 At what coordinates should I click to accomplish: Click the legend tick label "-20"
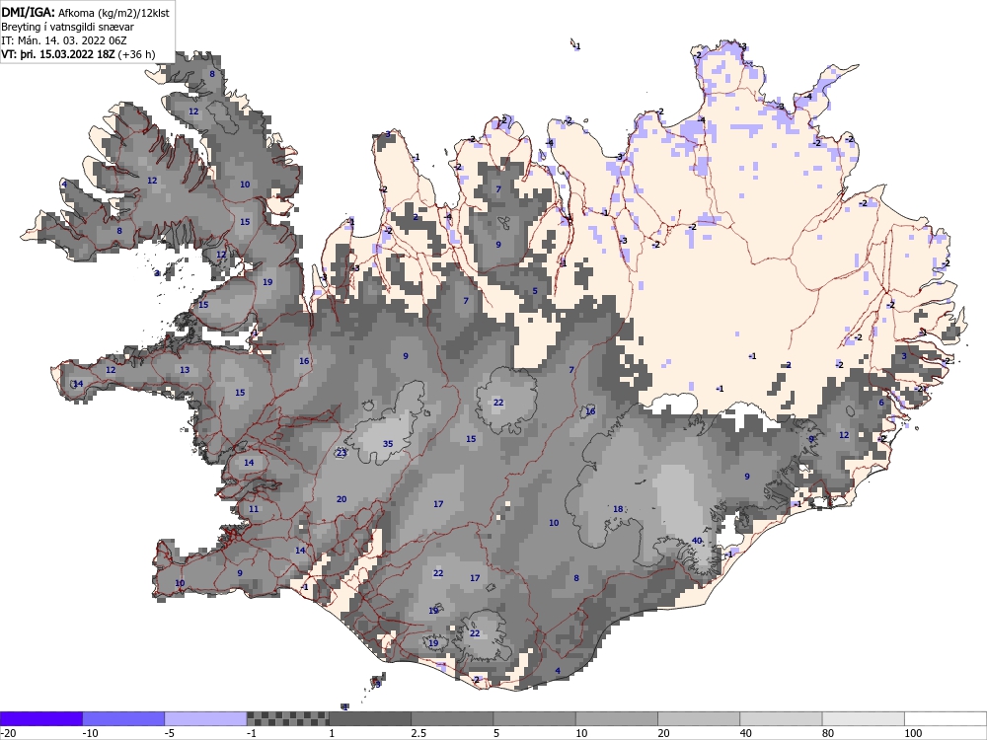(x=8, y=733)
